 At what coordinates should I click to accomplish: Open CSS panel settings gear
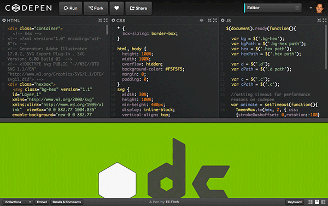click(x=113, y=20)
